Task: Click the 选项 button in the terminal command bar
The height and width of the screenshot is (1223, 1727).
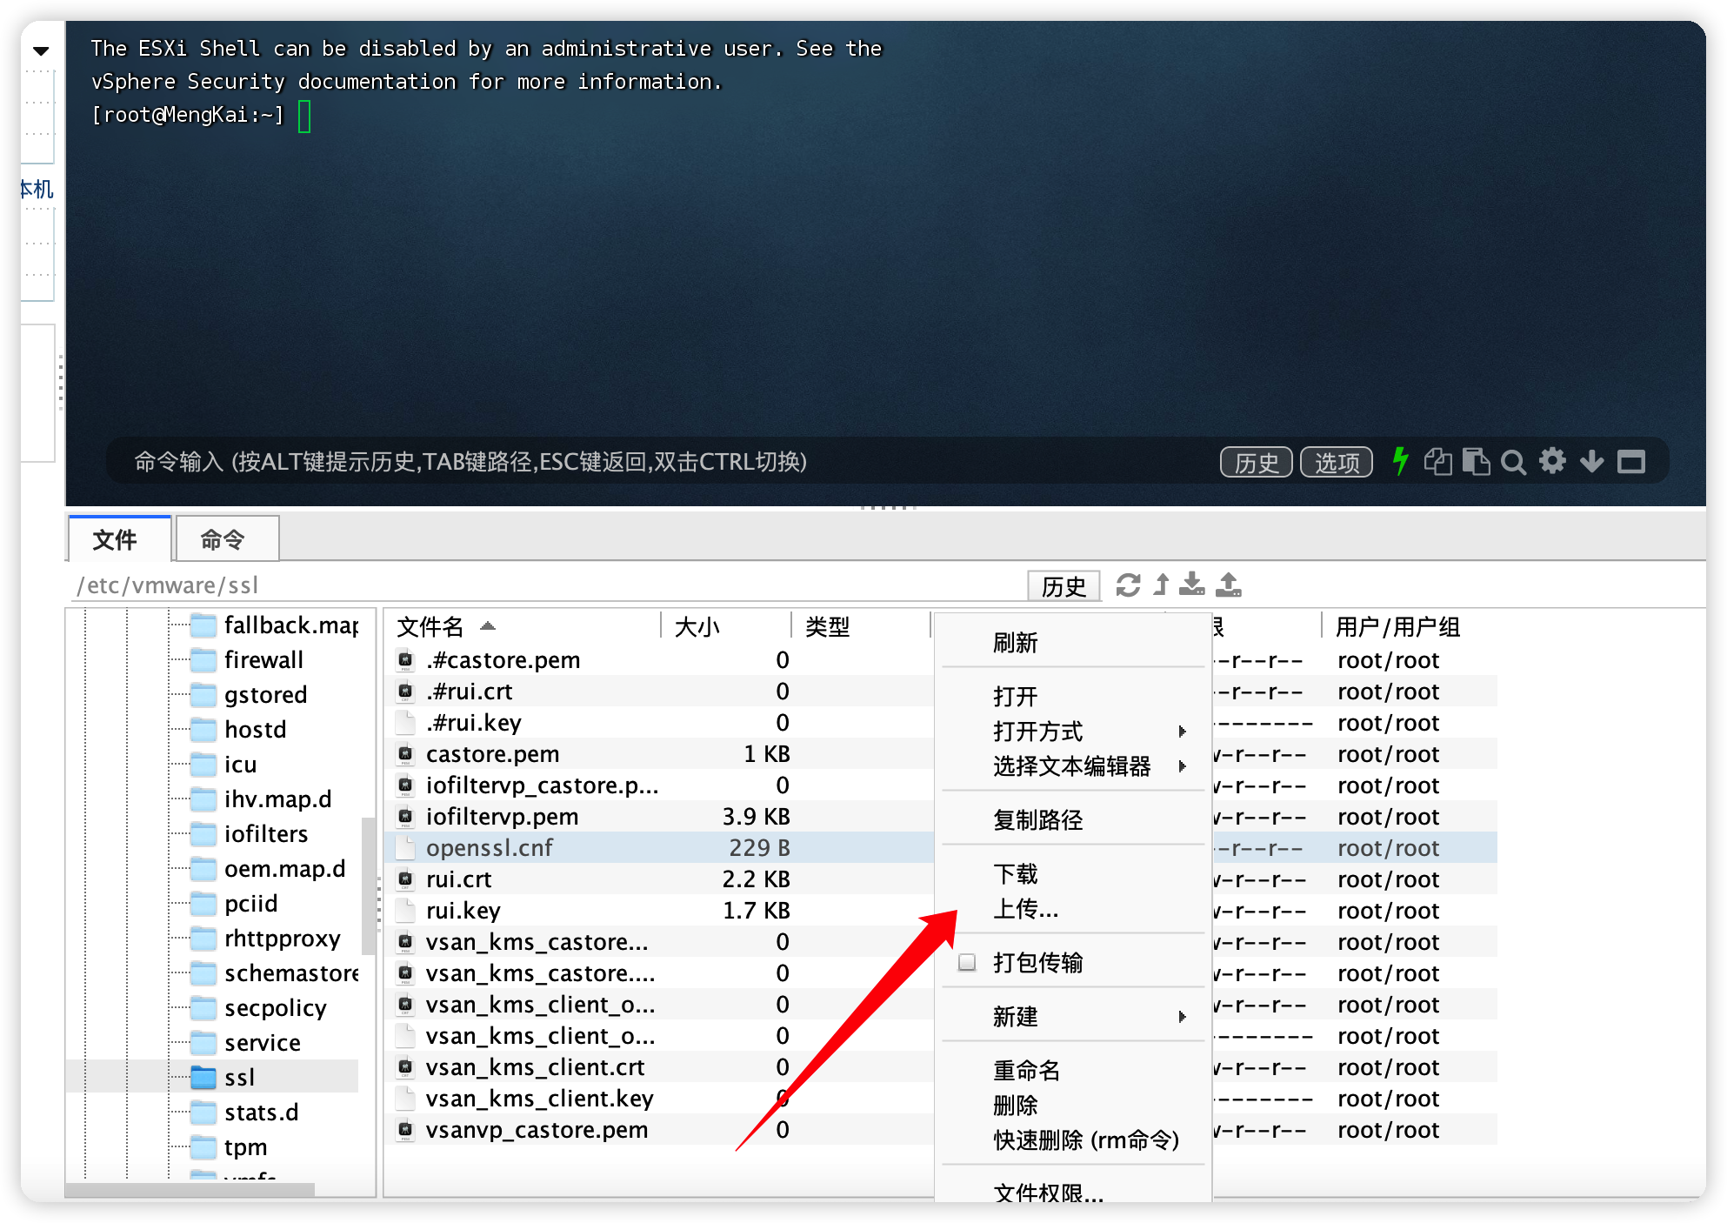Action: [1337, 462]
